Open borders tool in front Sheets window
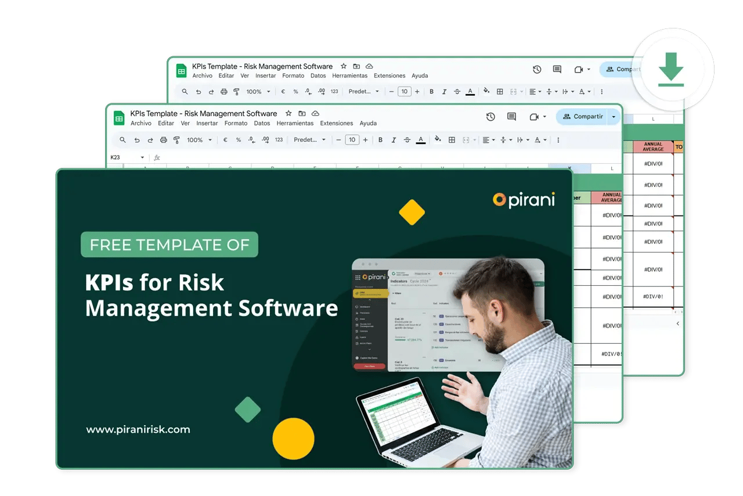The width and height of the screenshot is (743, 496). coord(452,140)
